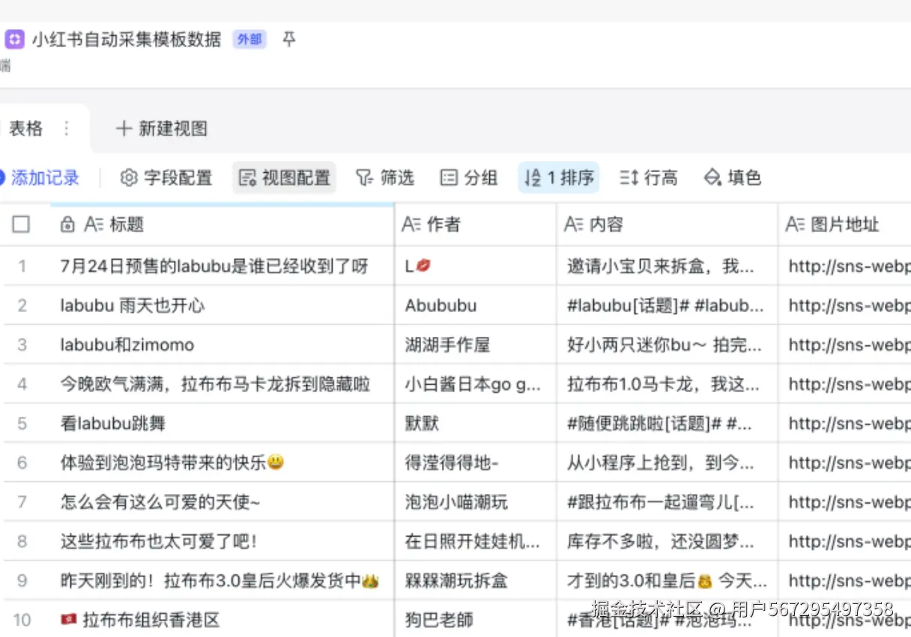Click author cell 默默
This screenshot has width=911, height=637.
point(475,424)
